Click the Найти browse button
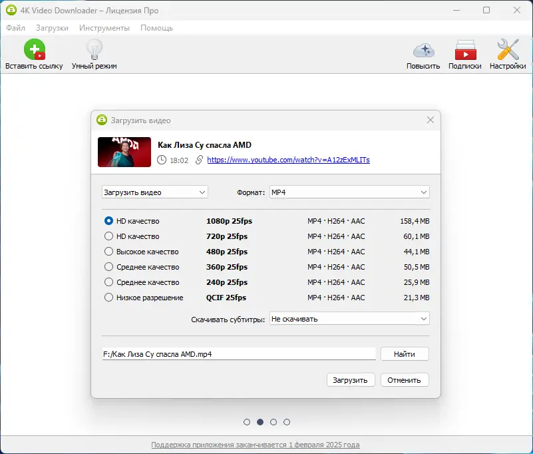This screenshot has width=533, height=454. (x=405, y=354)
